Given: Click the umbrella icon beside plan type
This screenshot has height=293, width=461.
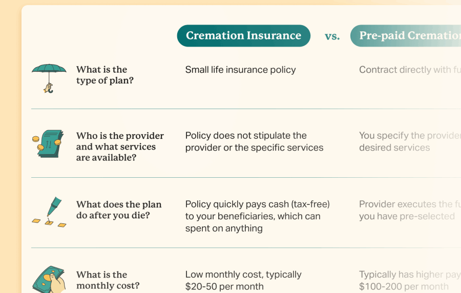Looking at the screenshot, I should 49,77.
